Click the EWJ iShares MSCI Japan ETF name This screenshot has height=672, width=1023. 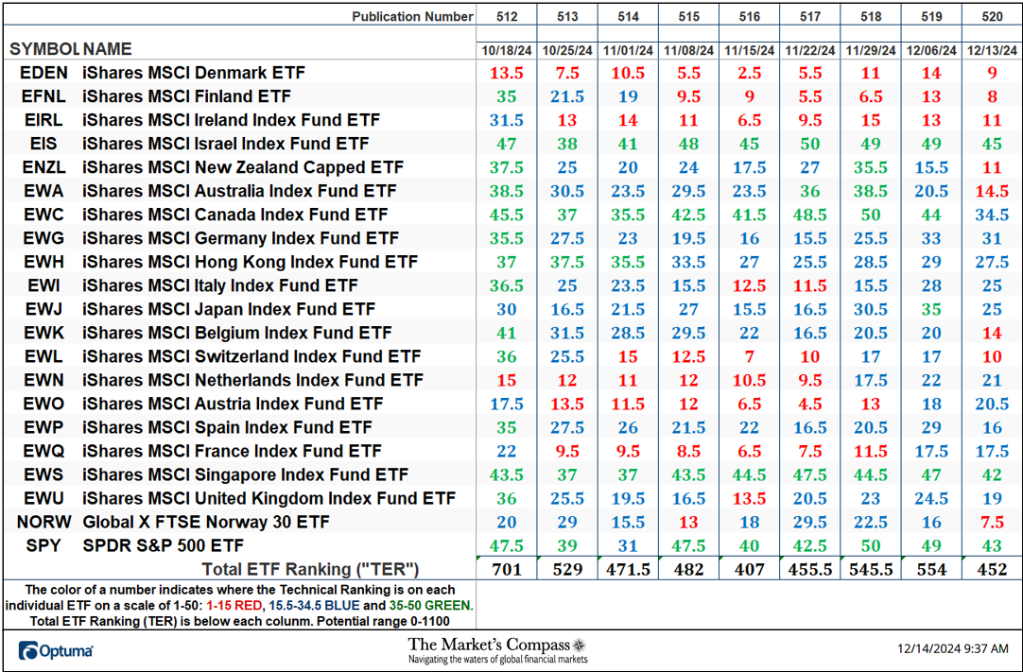point(227,309)
